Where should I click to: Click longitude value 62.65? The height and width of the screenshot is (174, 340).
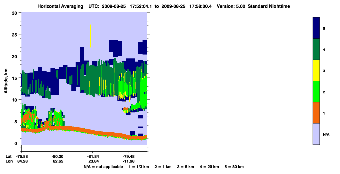58,161
